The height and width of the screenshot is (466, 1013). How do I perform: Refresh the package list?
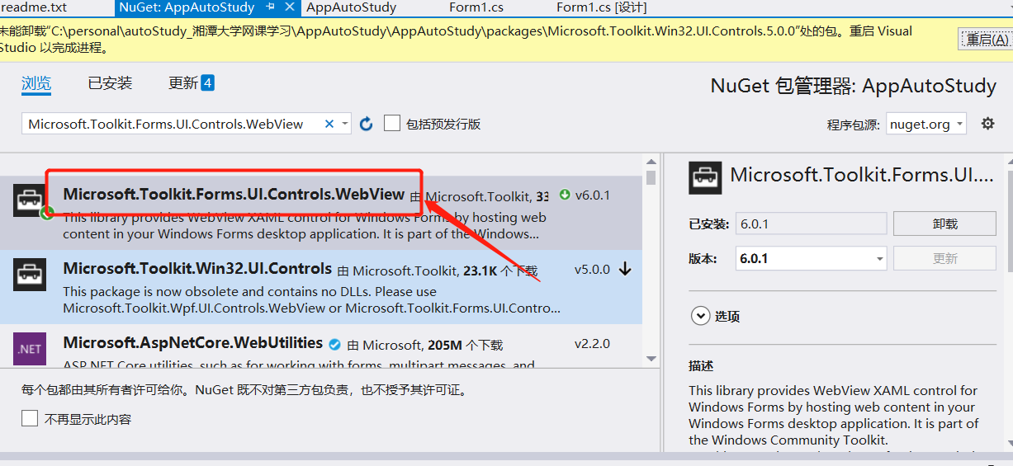(367, 124)
